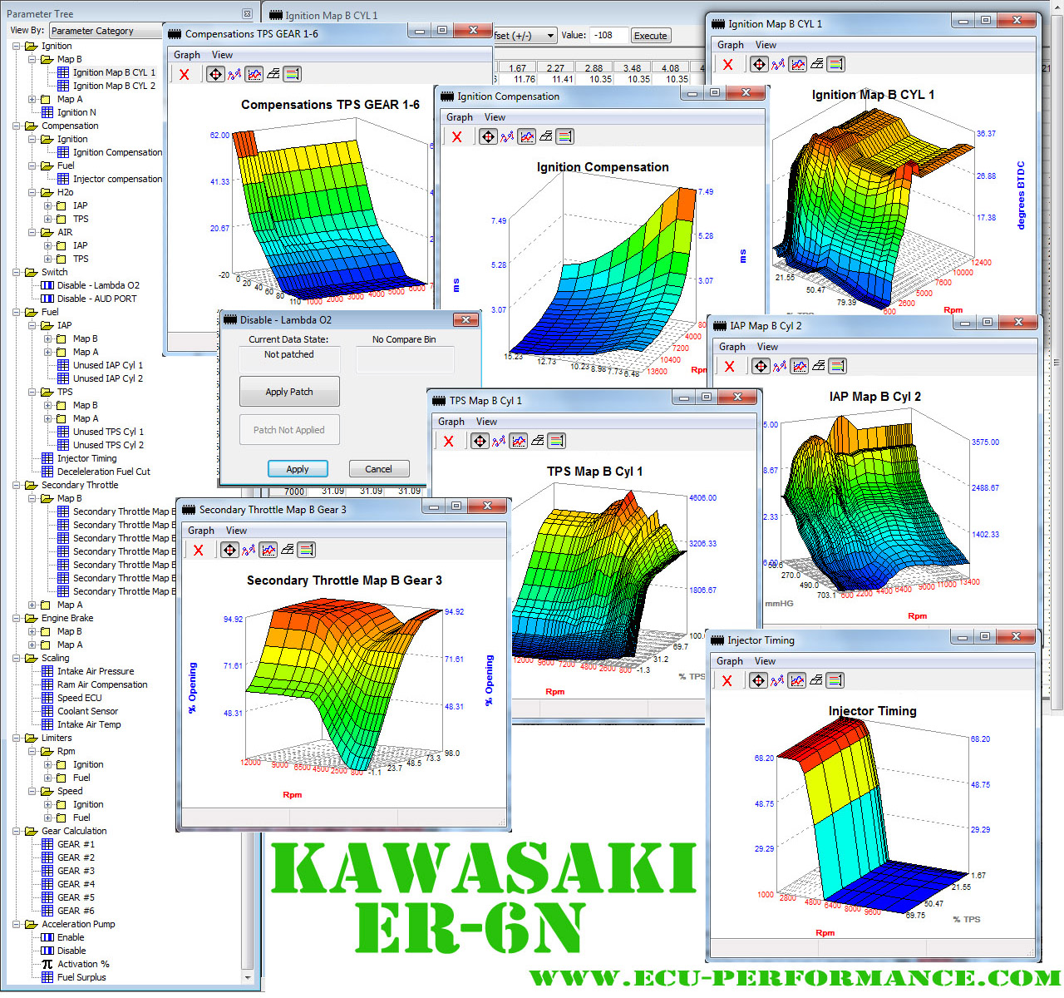This screenshot has width=1064, height=998.
Task: Toggle the chart view icon in the Injector Timing toolbar
Action: point(797,681)
